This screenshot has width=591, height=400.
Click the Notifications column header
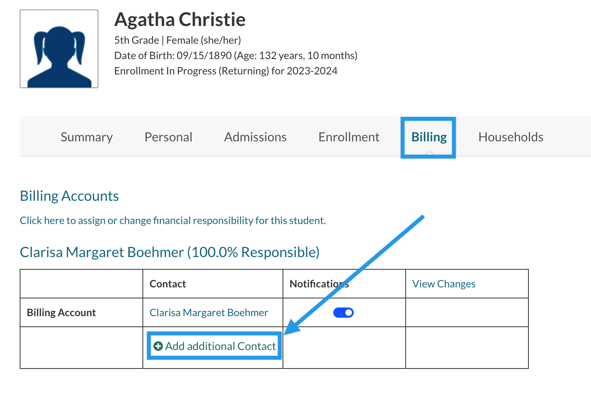(319, 284)
